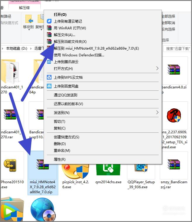
Task: Click 全部取消 in ribbon
Action: 168,23
